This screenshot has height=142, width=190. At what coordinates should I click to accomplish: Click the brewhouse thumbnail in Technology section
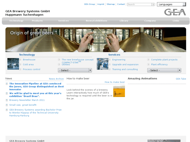pos(13,64)
